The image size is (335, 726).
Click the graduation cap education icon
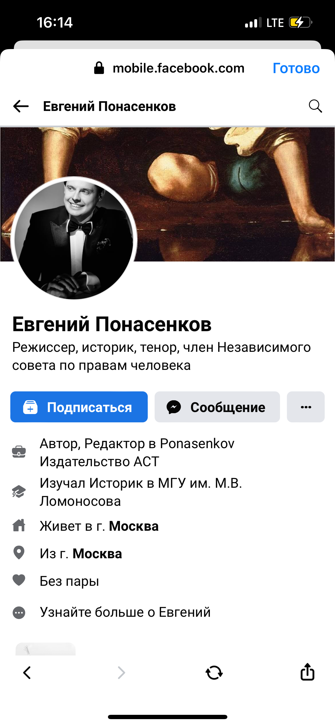point(19,491)
